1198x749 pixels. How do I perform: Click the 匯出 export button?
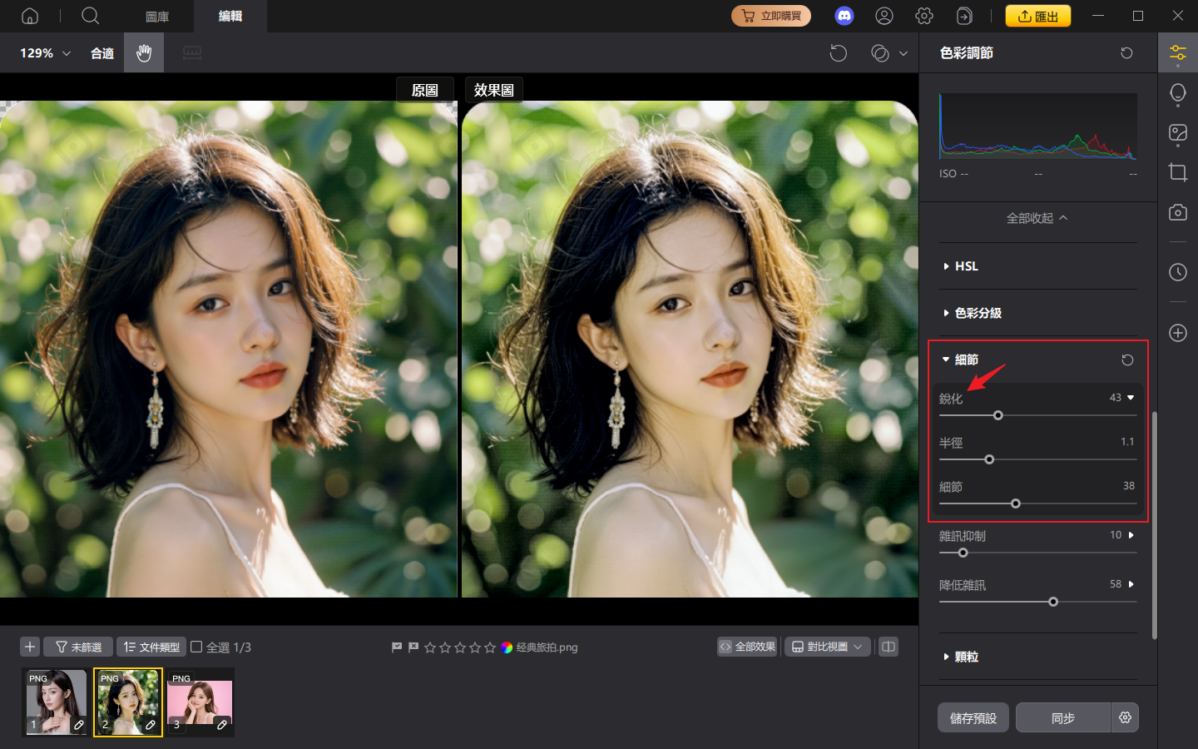point(1037,16)
